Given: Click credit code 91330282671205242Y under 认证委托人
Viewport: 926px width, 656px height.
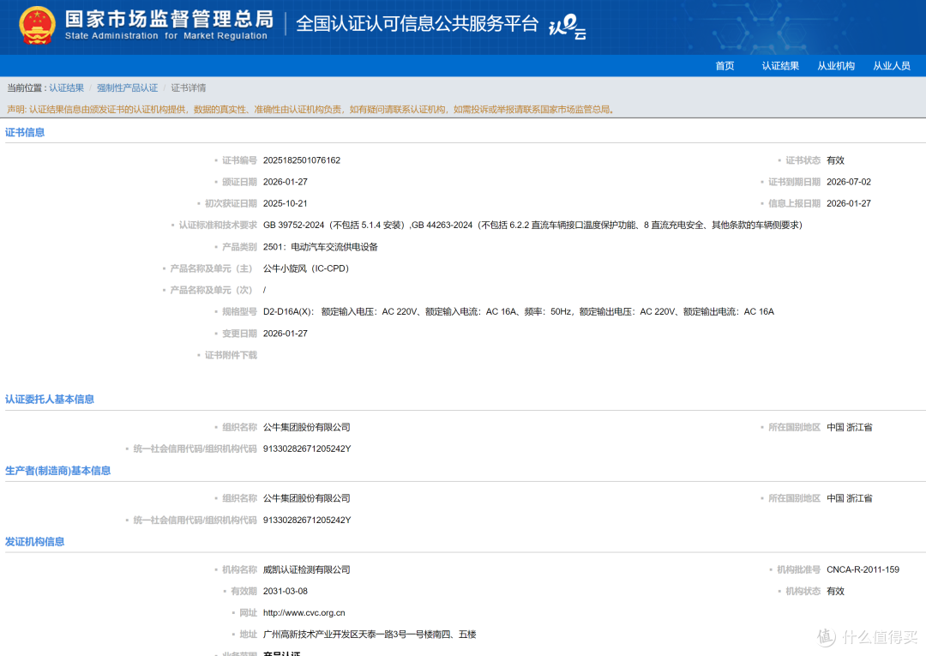Looking at the screenshot, I should 307,448.
